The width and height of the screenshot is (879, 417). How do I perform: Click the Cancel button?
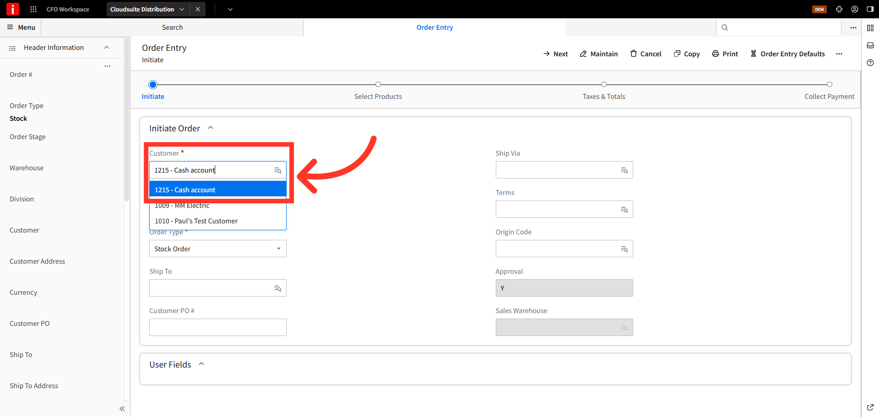646,54
